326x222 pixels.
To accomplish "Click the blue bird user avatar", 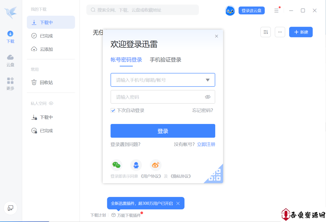I will 230,11.
